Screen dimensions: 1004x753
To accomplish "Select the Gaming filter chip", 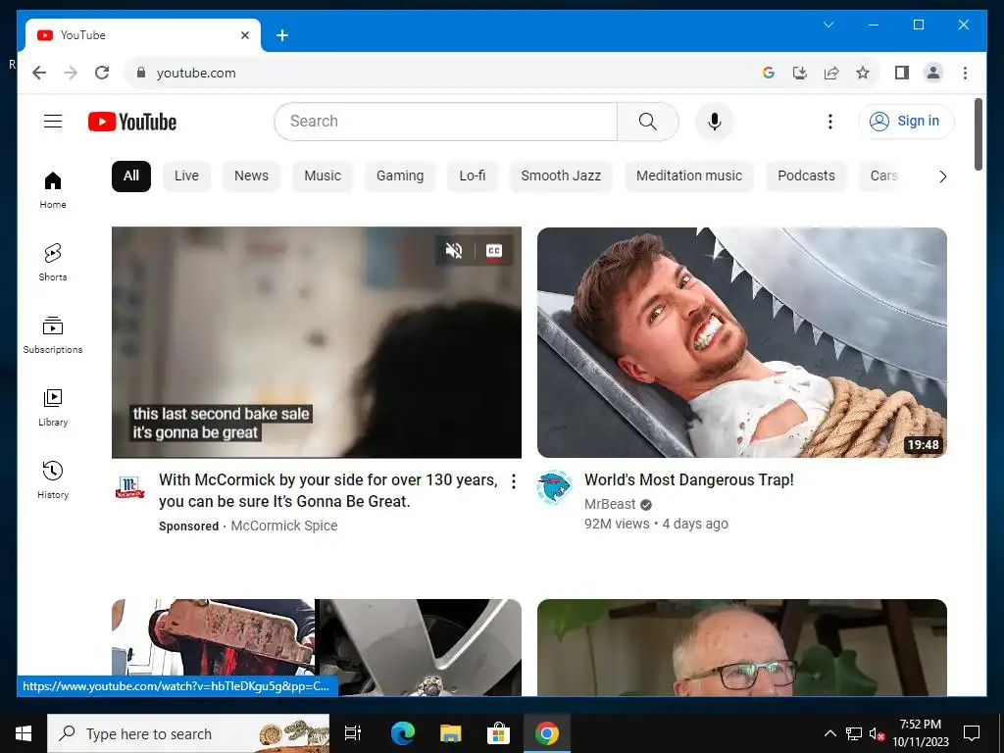I will click(x=400, y=176).
